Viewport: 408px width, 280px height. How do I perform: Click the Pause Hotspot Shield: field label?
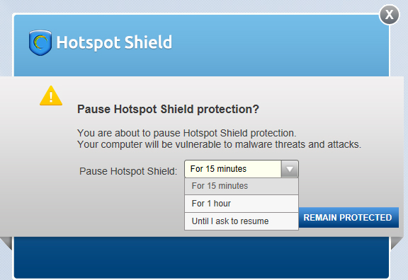(128, 171)
